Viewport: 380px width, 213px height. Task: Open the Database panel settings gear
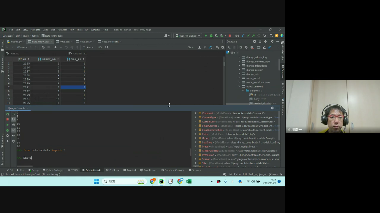272,41
